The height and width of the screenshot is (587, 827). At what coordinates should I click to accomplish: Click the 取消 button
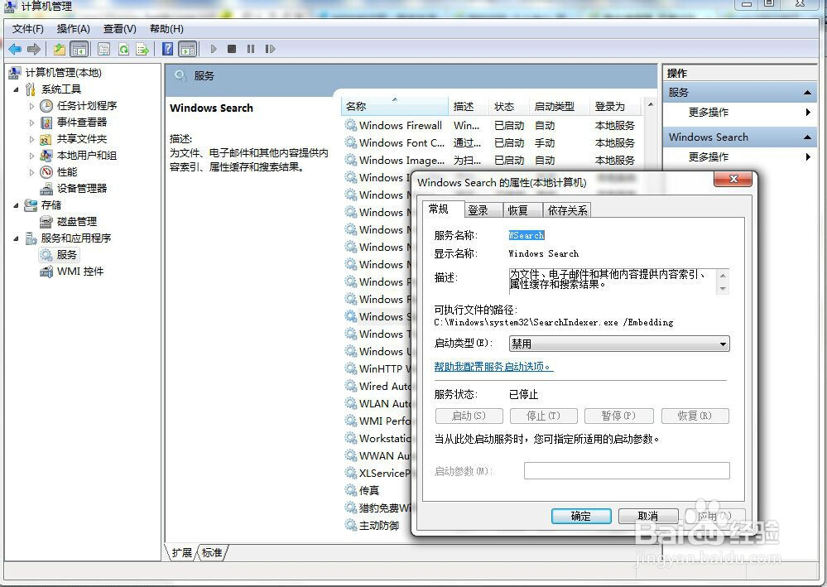click(647, 516)
